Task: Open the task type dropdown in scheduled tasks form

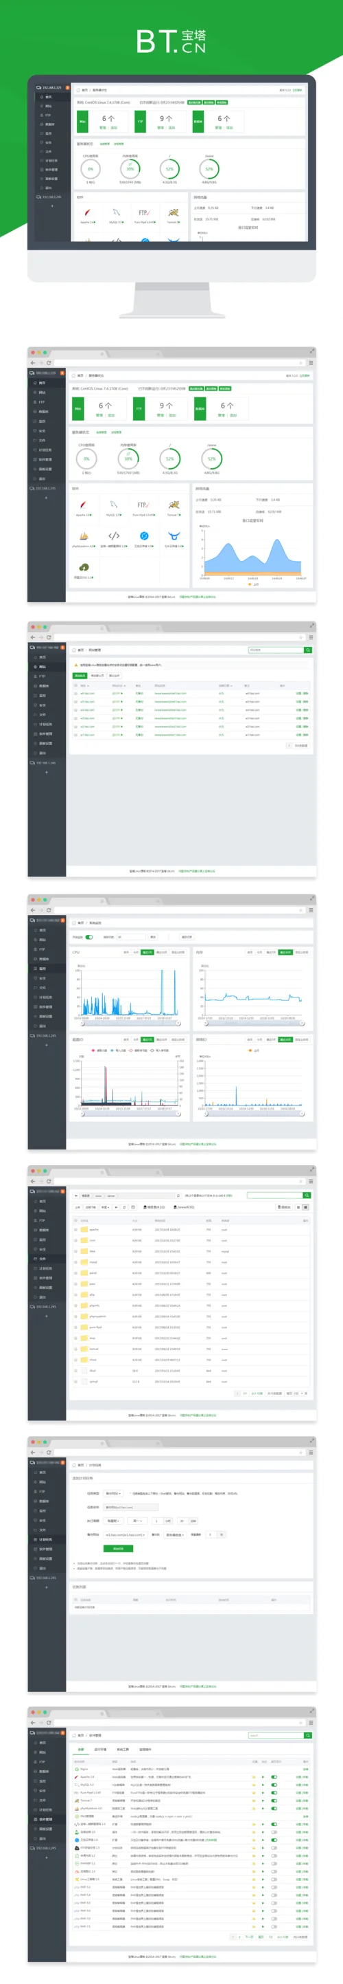Action: tap(113, 1492)
